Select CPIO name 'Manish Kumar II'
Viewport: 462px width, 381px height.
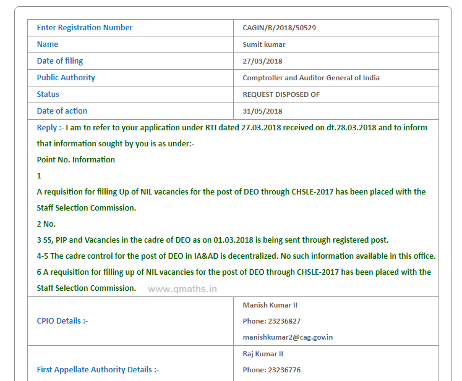pos(270,305)
